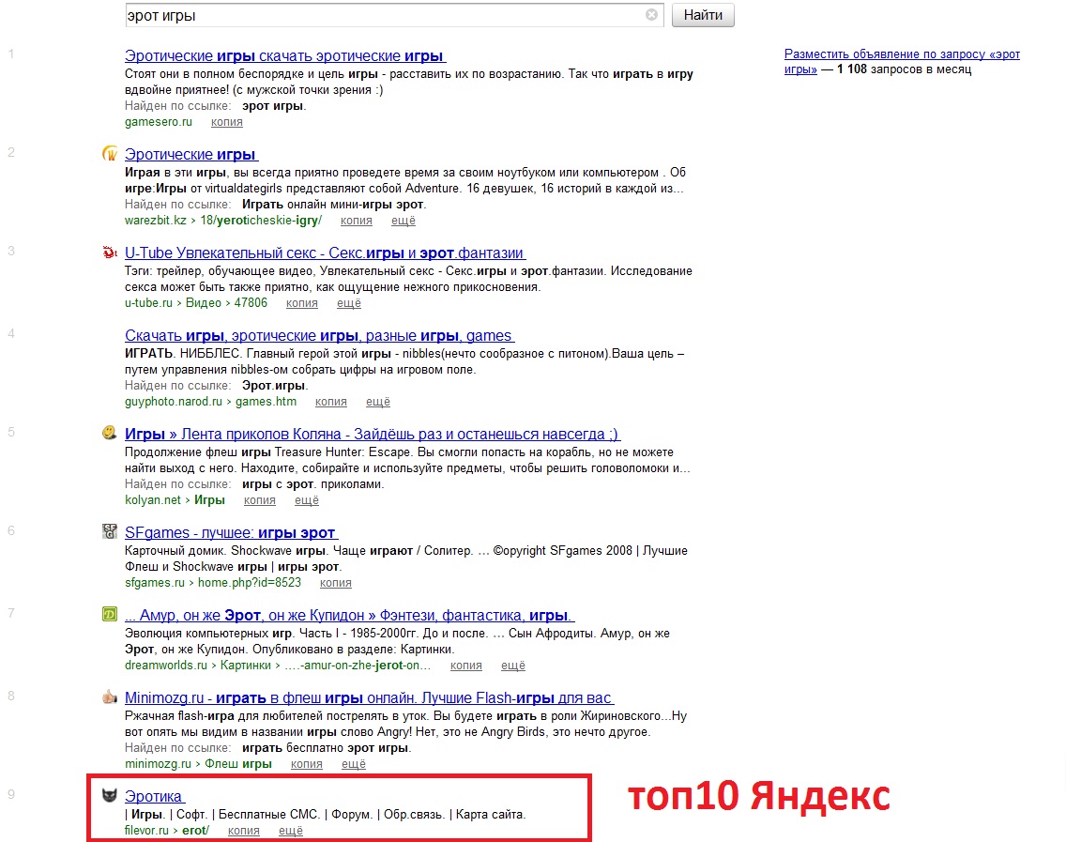The image size is (1066, 842).
Task: Open 'Разместить объявление по запросу' ad link
Action: point(902,61)
